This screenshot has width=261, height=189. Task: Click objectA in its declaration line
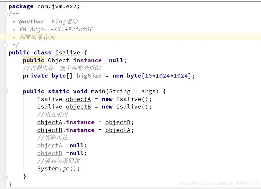click(x=78, y=99)
